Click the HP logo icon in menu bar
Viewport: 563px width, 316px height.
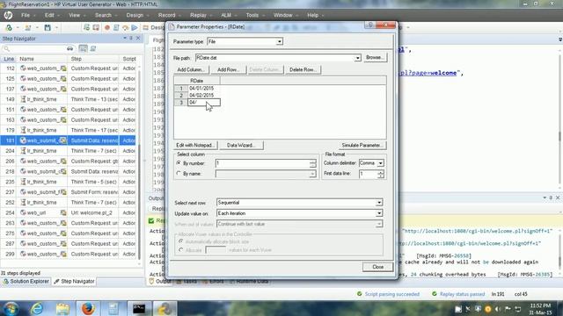coord(8,16)
